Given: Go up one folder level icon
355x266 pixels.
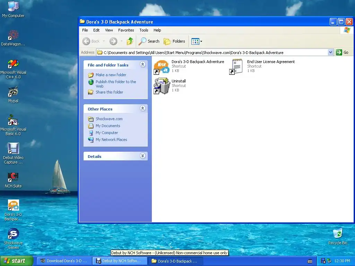Looking at the screenshot, I should pyautogui.click(x=130, y=41).
